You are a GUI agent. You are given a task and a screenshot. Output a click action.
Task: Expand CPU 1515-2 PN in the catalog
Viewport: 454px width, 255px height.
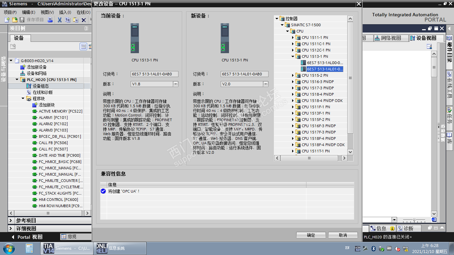point(293,75)
